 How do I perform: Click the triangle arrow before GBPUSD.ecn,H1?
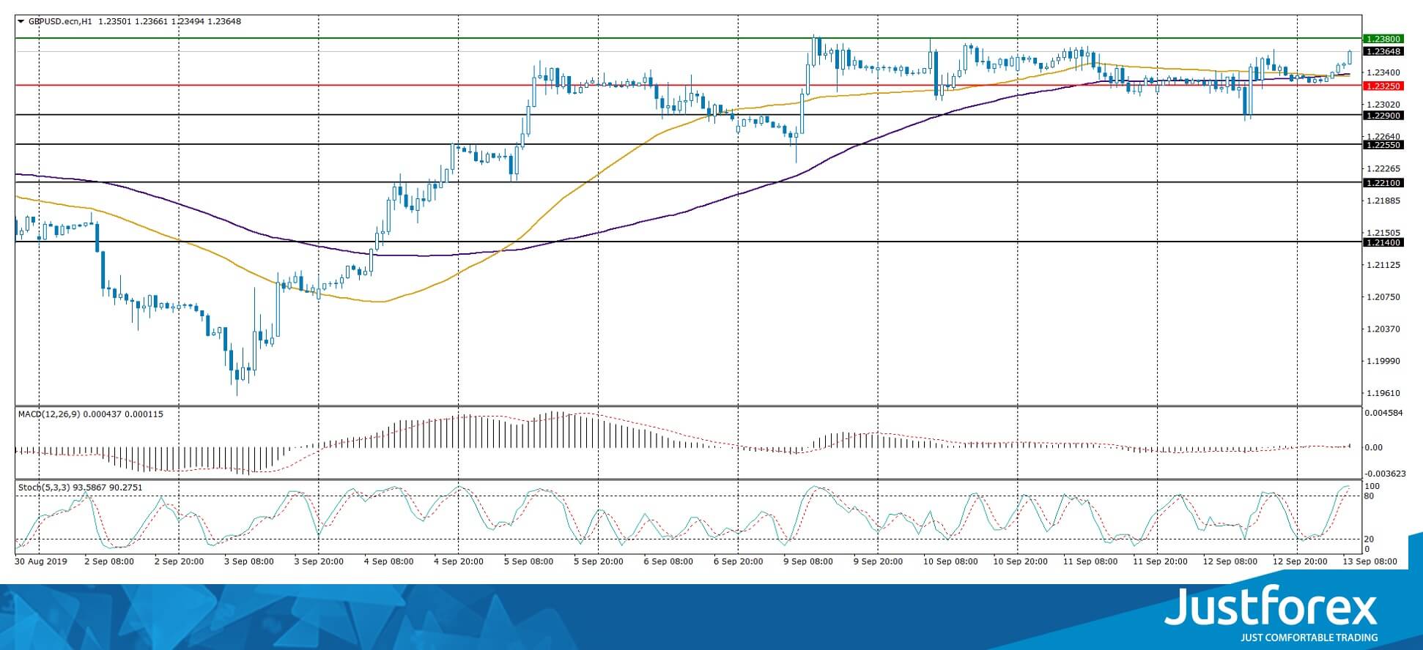(x=21, y=21)
